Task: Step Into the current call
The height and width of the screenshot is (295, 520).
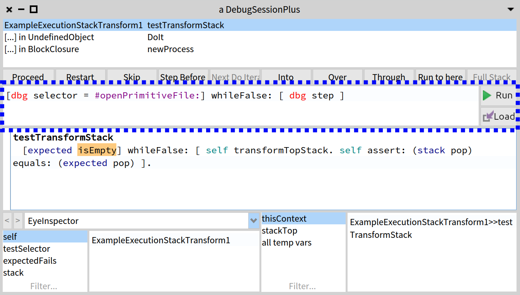Action: (x=286, y=77)
